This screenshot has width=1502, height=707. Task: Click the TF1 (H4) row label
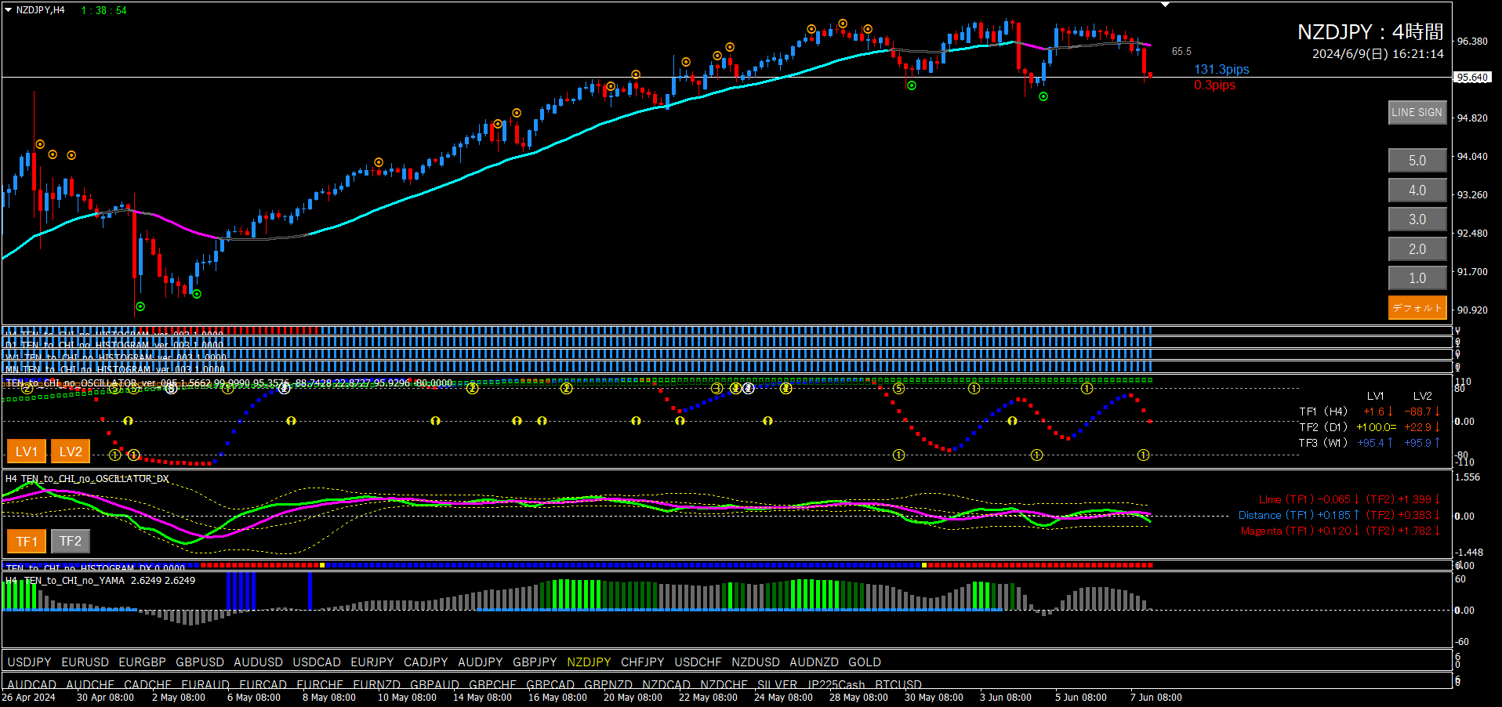click(1323, 412)
